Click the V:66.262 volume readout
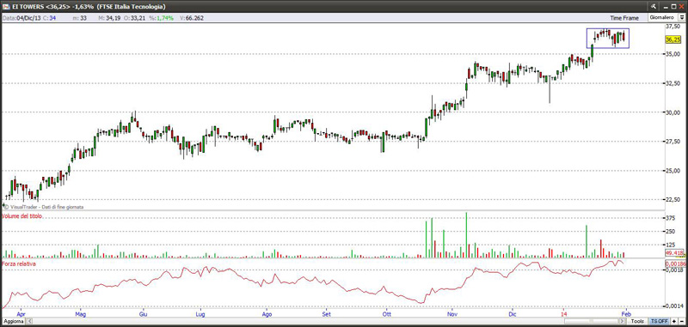688x327 pixels. coord(192,18)
